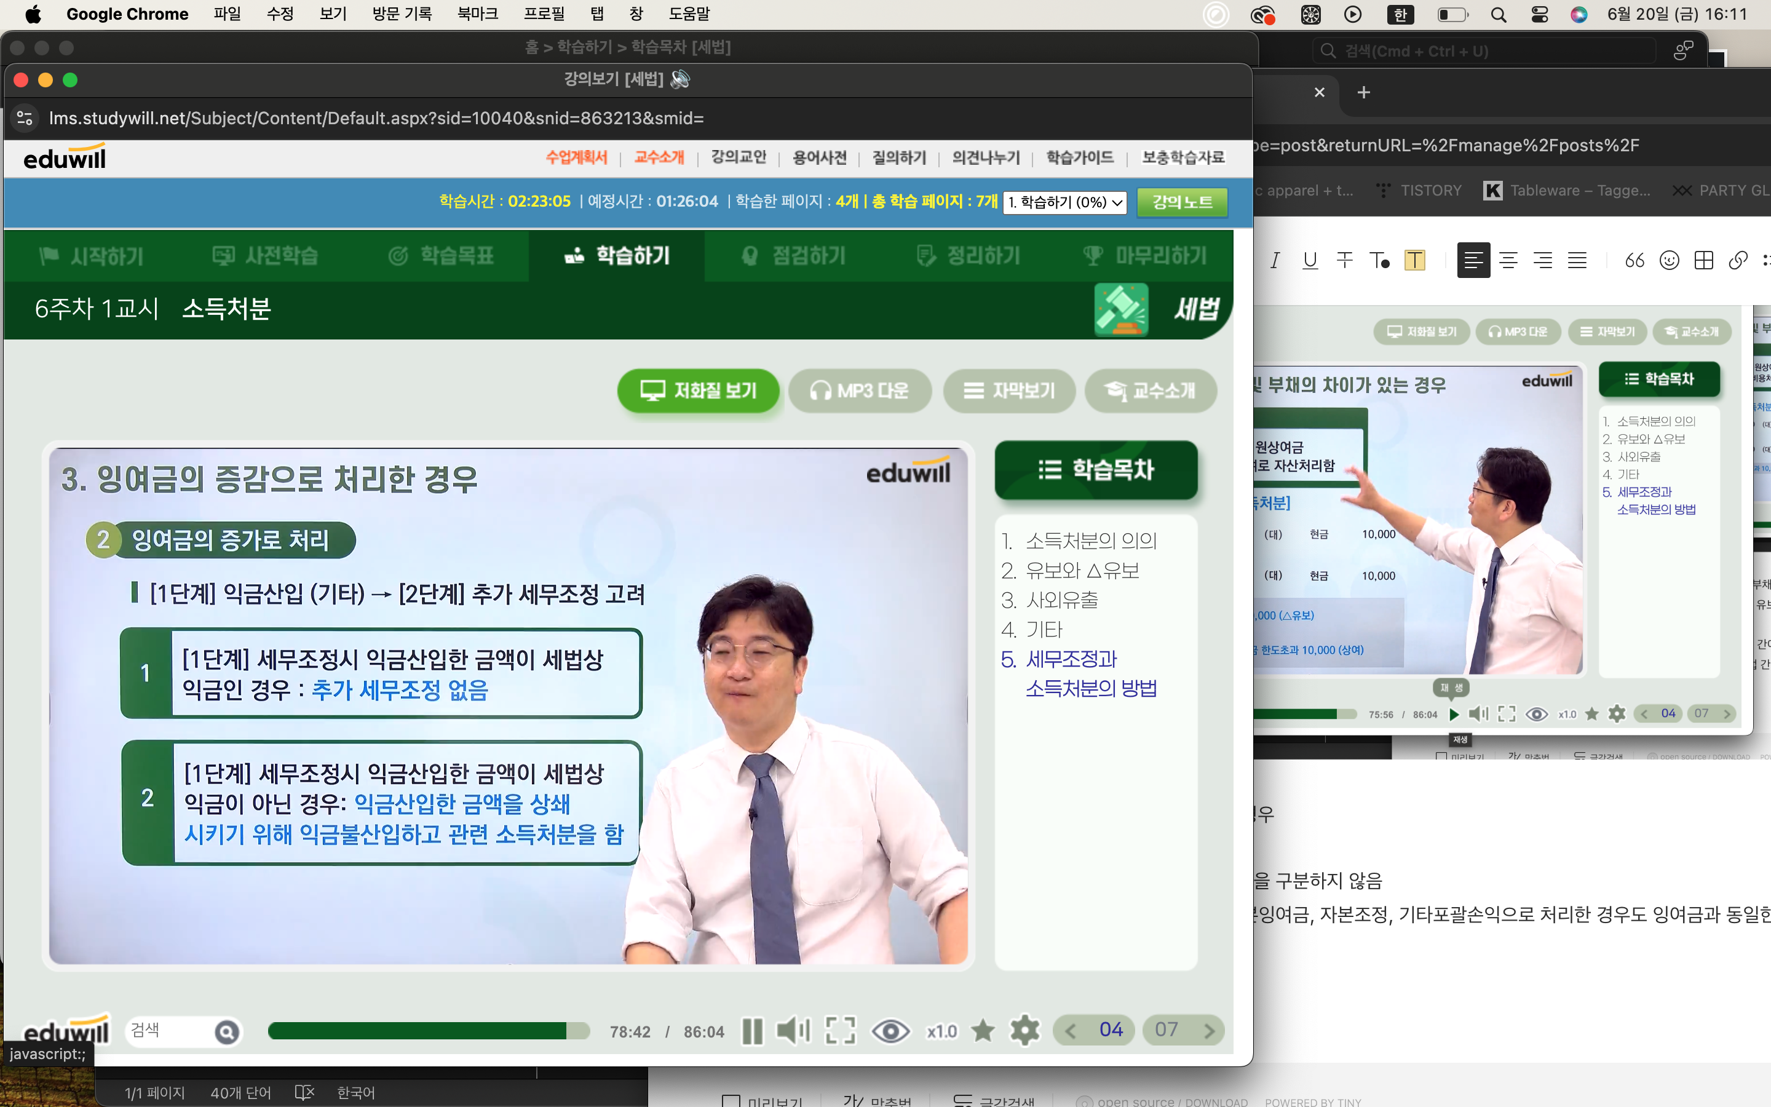Image resolution: width=1771 pixels, height=1107 pixels.
Task: Insert a table in the editor toolbar
Action: point(1704,260)
